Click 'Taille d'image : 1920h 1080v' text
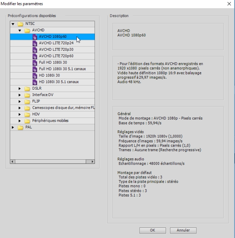The width and height of the screenshot is (235, 238). pyautogui.click(x=150, y=136)
